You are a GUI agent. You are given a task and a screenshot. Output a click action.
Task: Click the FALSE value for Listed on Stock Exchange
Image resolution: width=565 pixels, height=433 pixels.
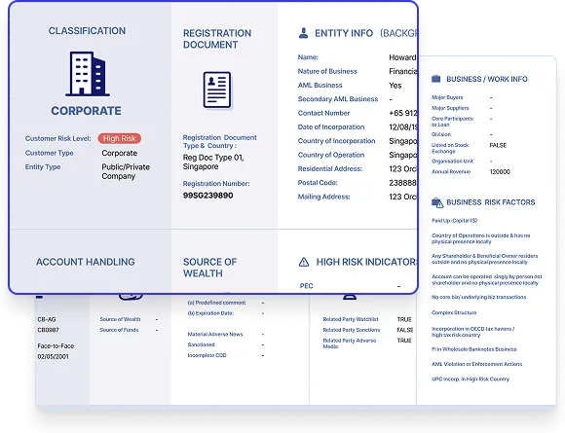pos(498,145)
